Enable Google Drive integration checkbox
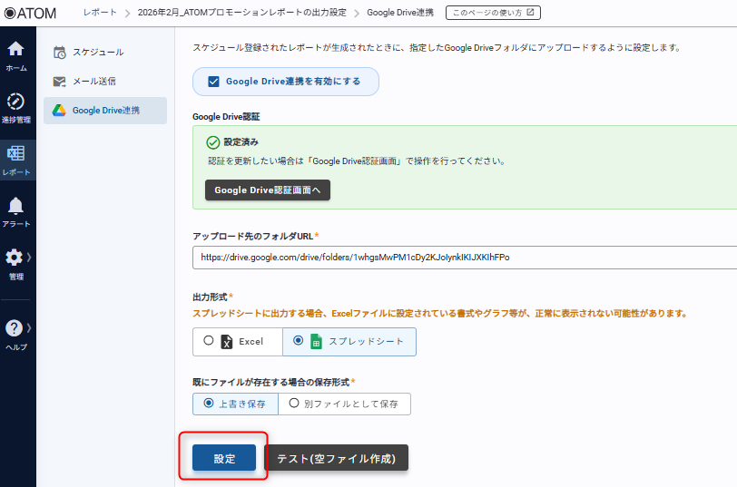The width and height of the screenshot is (737, 487). tap(214, 82)
